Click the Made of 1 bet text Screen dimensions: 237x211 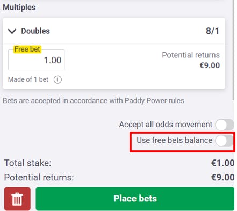click(28, 79)
